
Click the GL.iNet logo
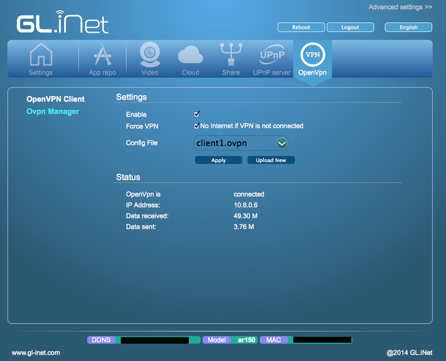click(x=62, y=22)
